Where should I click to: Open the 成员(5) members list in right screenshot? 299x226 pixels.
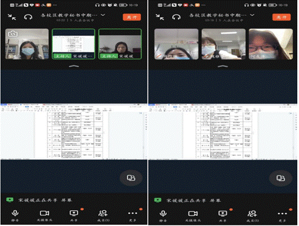coord(252,216)
